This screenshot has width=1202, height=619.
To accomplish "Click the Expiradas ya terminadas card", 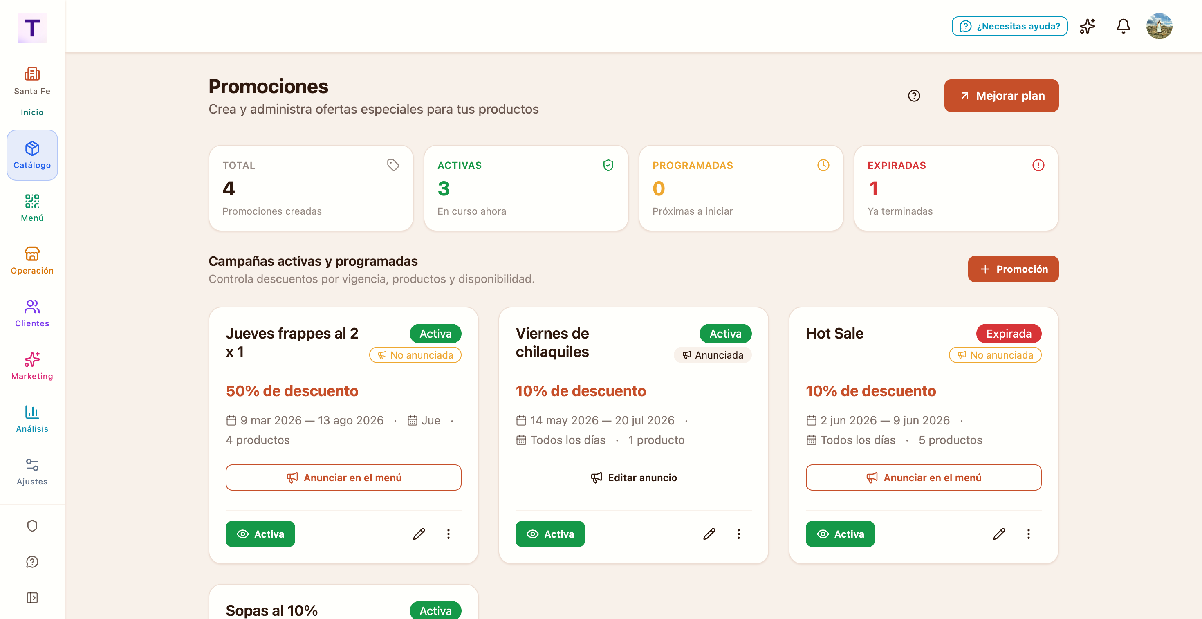I will pos(956,188).
